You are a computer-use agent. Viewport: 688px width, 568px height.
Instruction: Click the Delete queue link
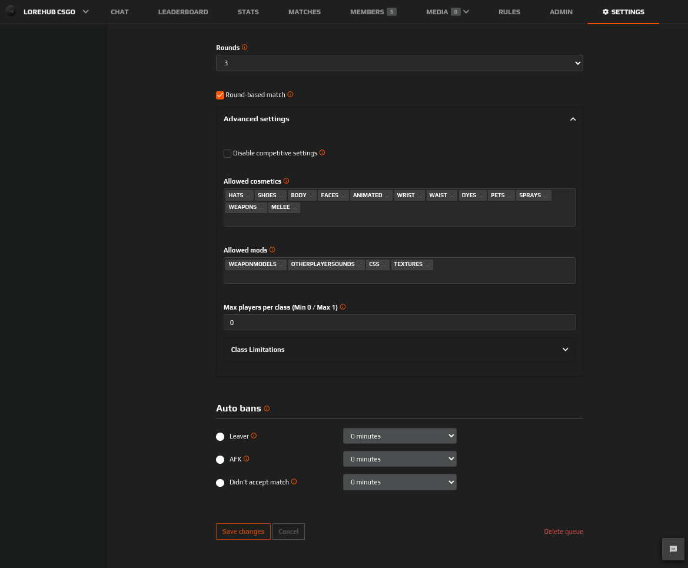(x=563, y=531)
